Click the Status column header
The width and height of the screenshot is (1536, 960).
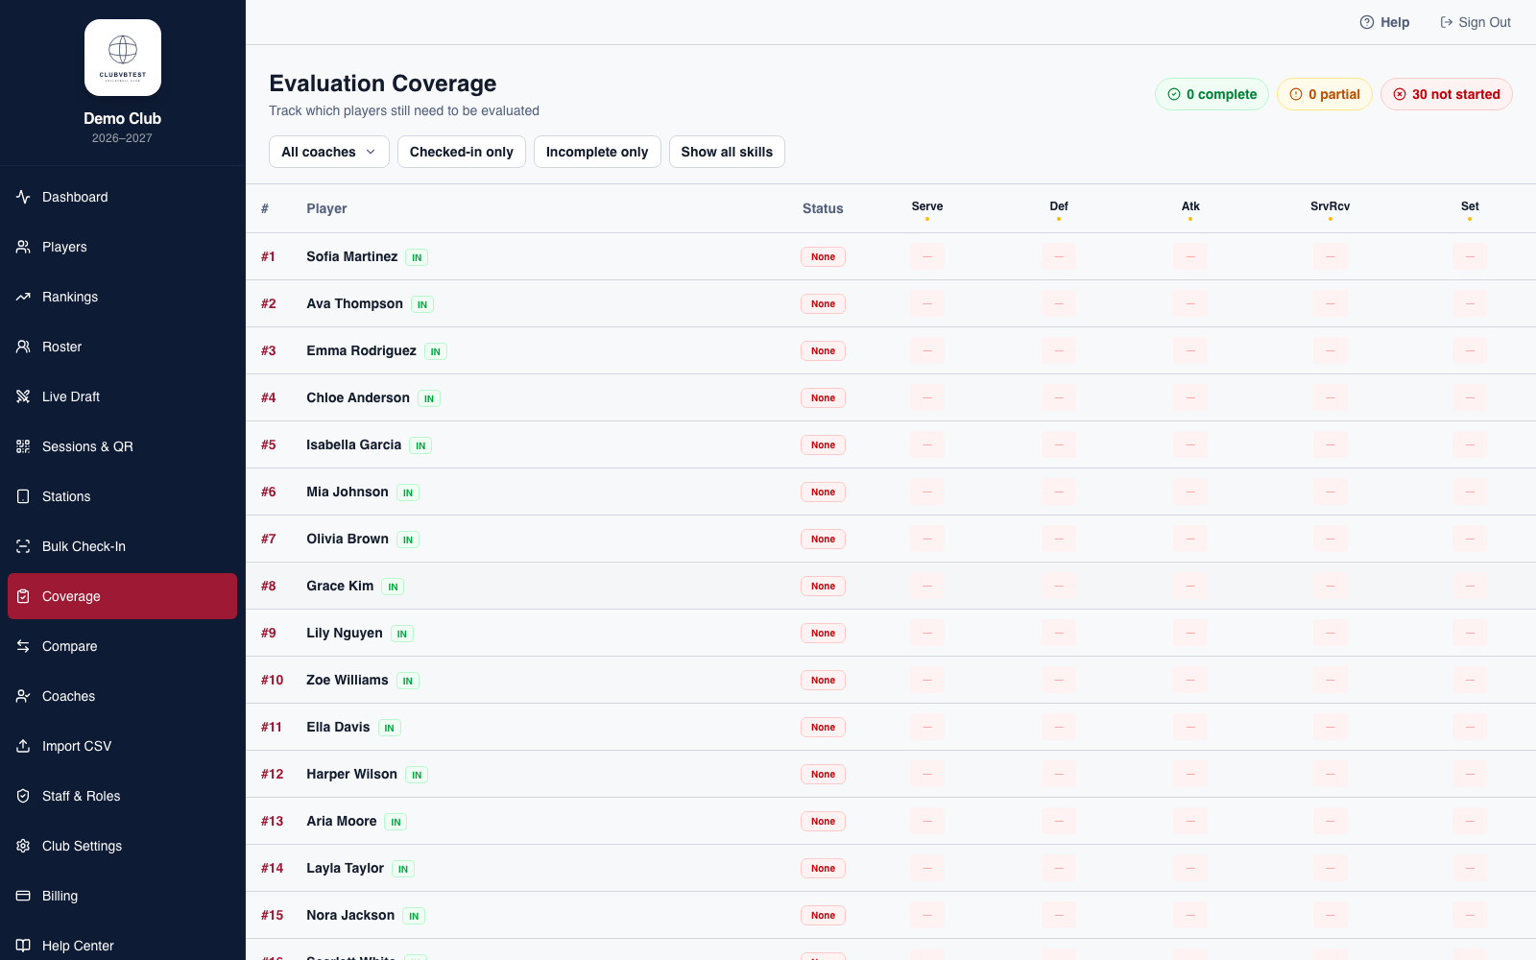823,208
